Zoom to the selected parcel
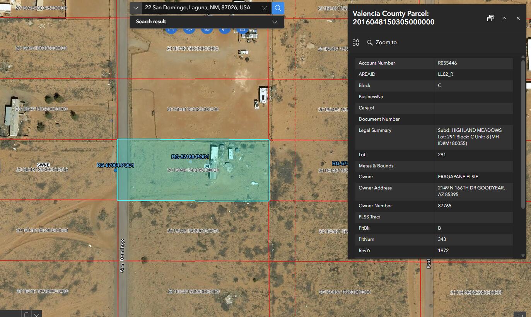Screen dimensions: 531x317 [x=382, y=43]
